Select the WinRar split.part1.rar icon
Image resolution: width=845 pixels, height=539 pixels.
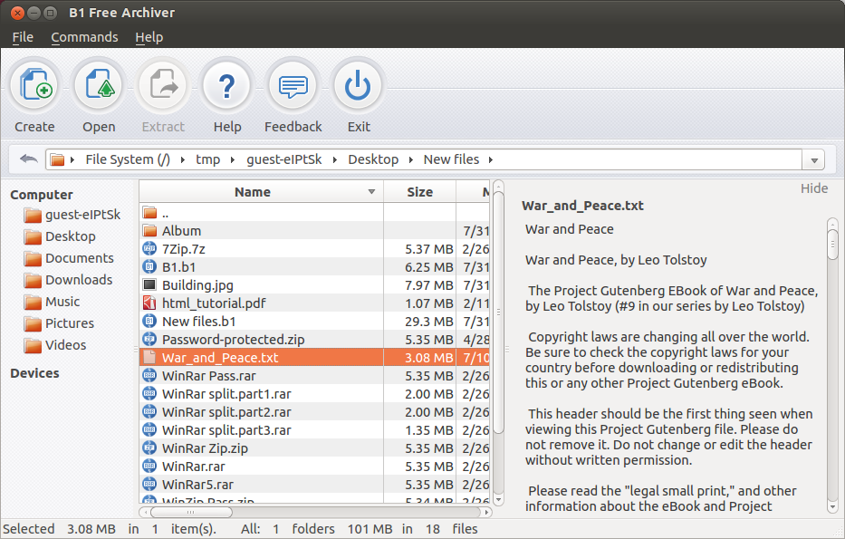coord(149,393)
